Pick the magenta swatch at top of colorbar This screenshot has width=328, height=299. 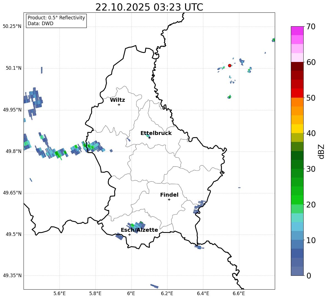[297, 31]
